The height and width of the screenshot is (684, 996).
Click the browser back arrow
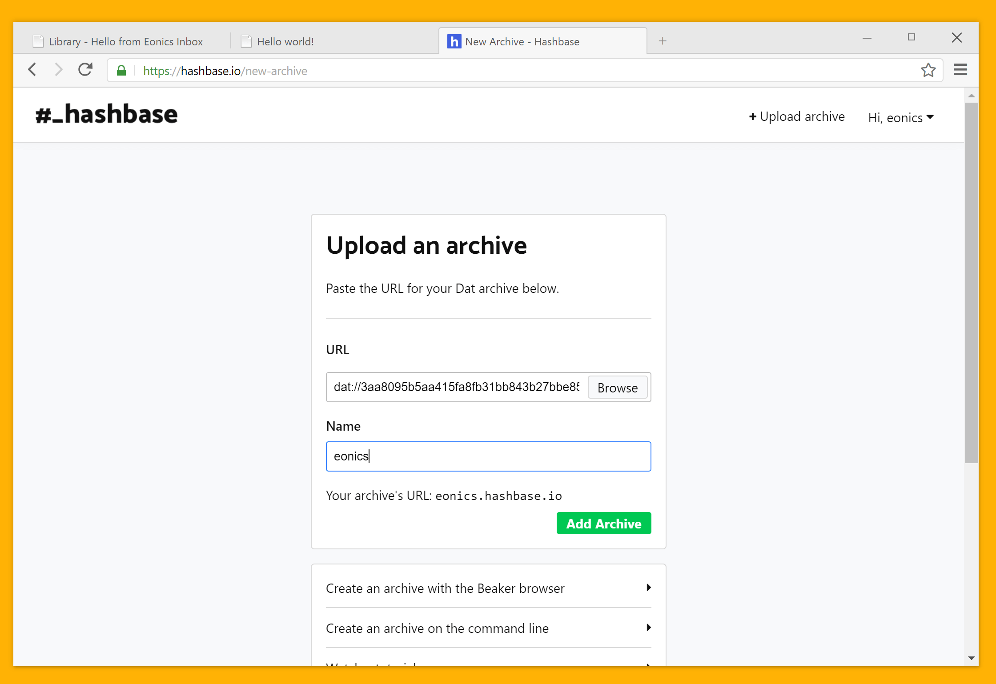coord(32,70)
